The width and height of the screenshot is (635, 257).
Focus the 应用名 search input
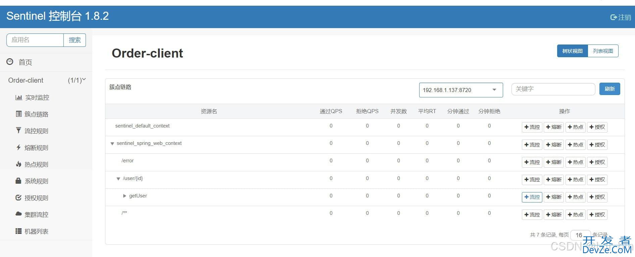tap(35, 40)
